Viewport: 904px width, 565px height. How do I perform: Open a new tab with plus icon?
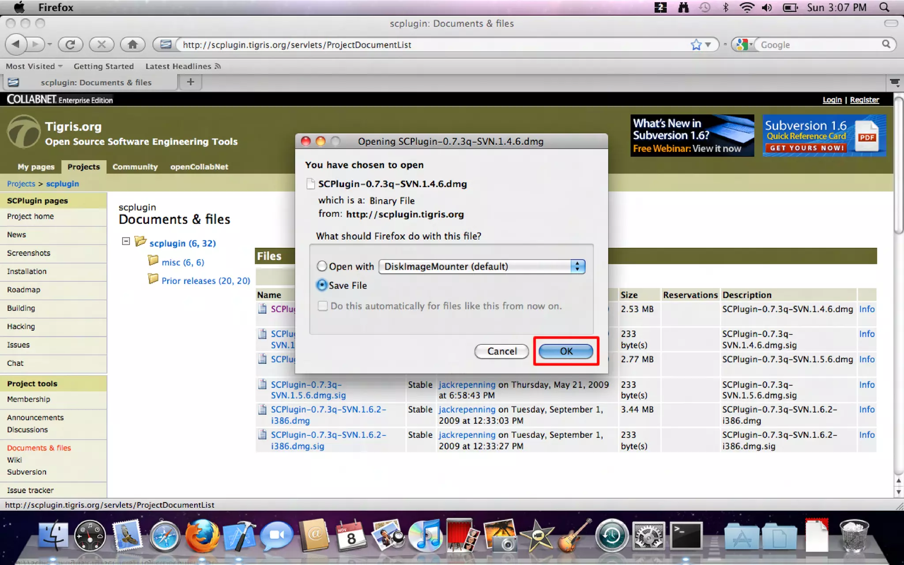190,82
